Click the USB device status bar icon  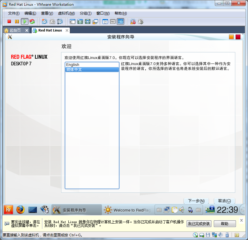227,235
